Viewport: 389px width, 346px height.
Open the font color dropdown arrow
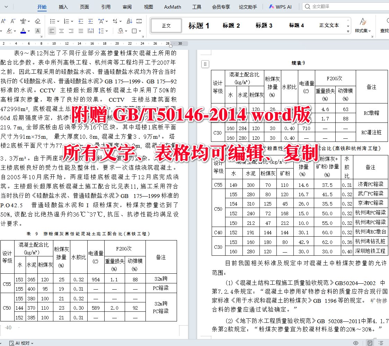29,31
